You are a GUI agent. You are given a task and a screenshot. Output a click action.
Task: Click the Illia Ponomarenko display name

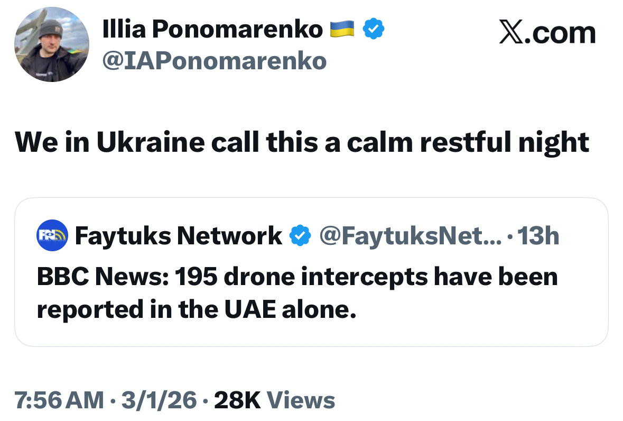pyautogui.click(x=212, y=30)
